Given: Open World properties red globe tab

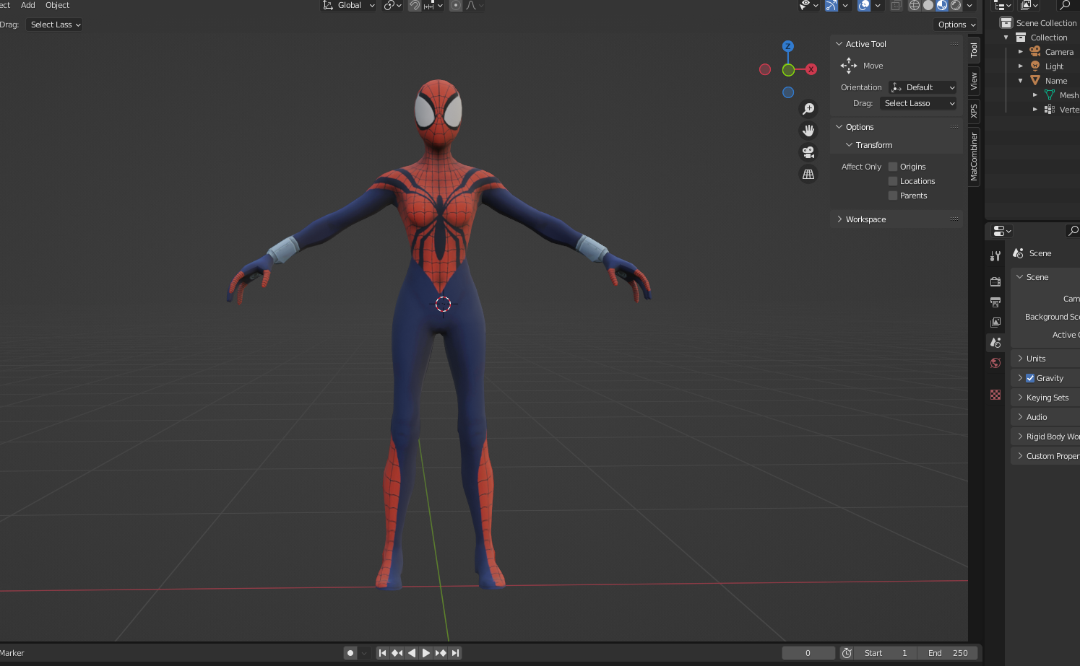Looking at the screenshot, I should [x=995, y=362].
